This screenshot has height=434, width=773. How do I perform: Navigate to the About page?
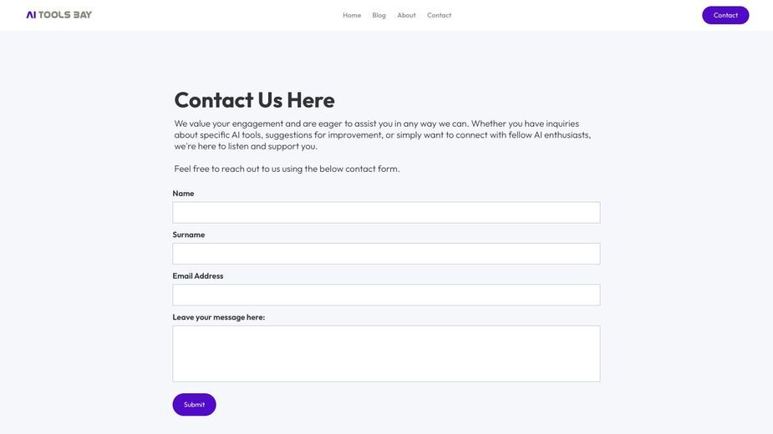[406, 15]
